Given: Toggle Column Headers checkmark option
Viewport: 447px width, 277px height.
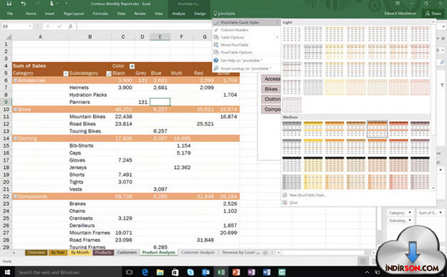Looking at the screenshot, I should 216,30.
